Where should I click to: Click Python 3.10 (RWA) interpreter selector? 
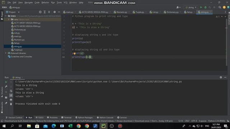217,121
